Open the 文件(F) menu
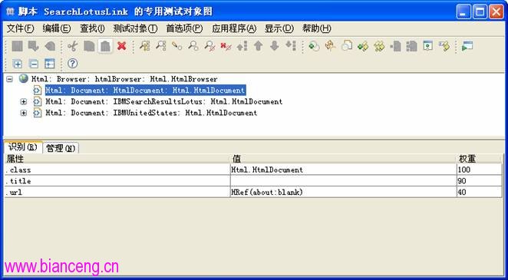Screen dimensions: 508x280 [20, 28]
